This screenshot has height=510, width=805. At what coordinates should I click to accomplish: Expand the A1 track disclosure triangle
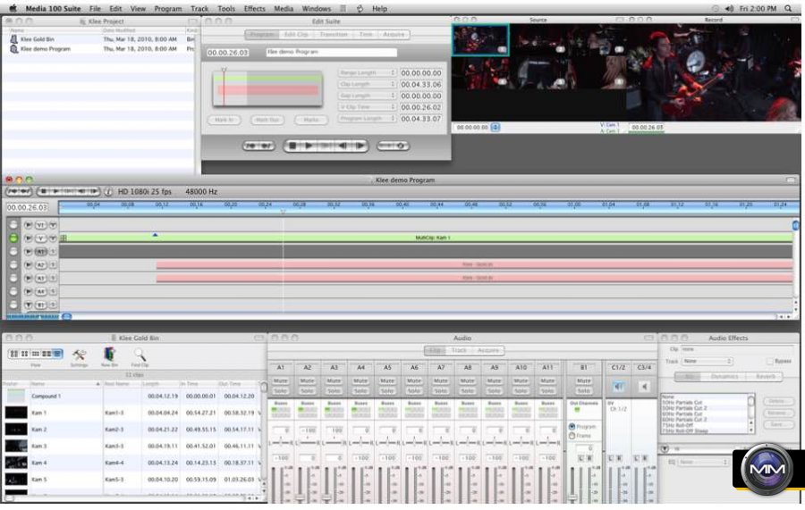pyautogui.click(x=29, y=252)
